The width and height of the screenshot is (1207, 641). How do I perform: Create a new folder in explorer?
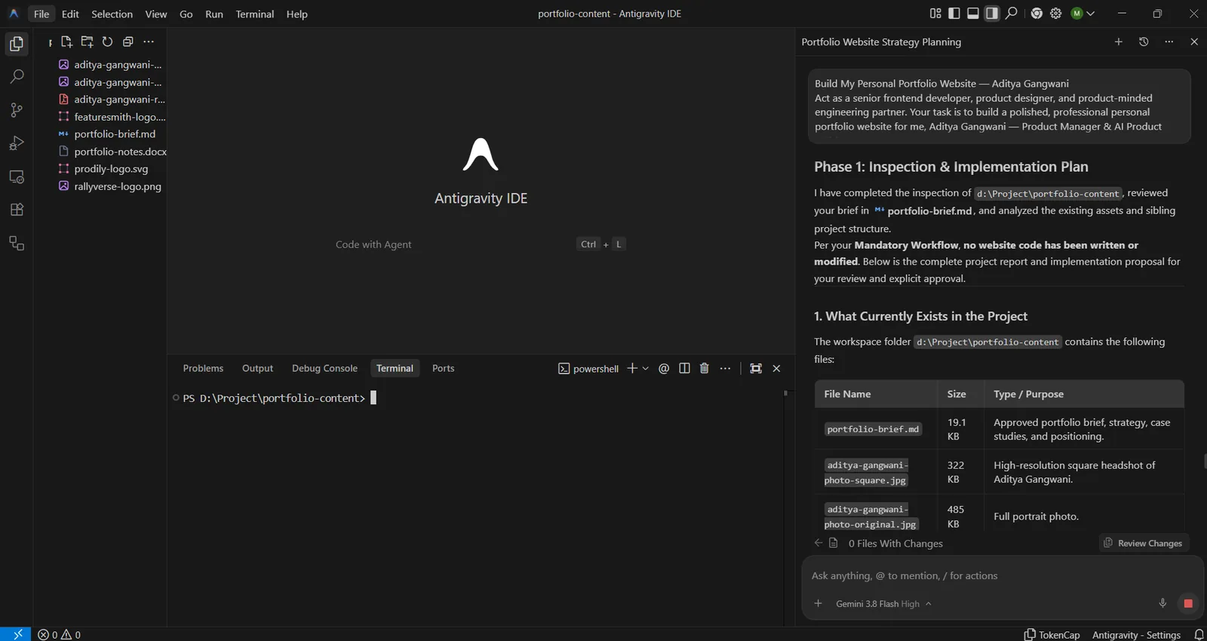click(x=87, y=41)
